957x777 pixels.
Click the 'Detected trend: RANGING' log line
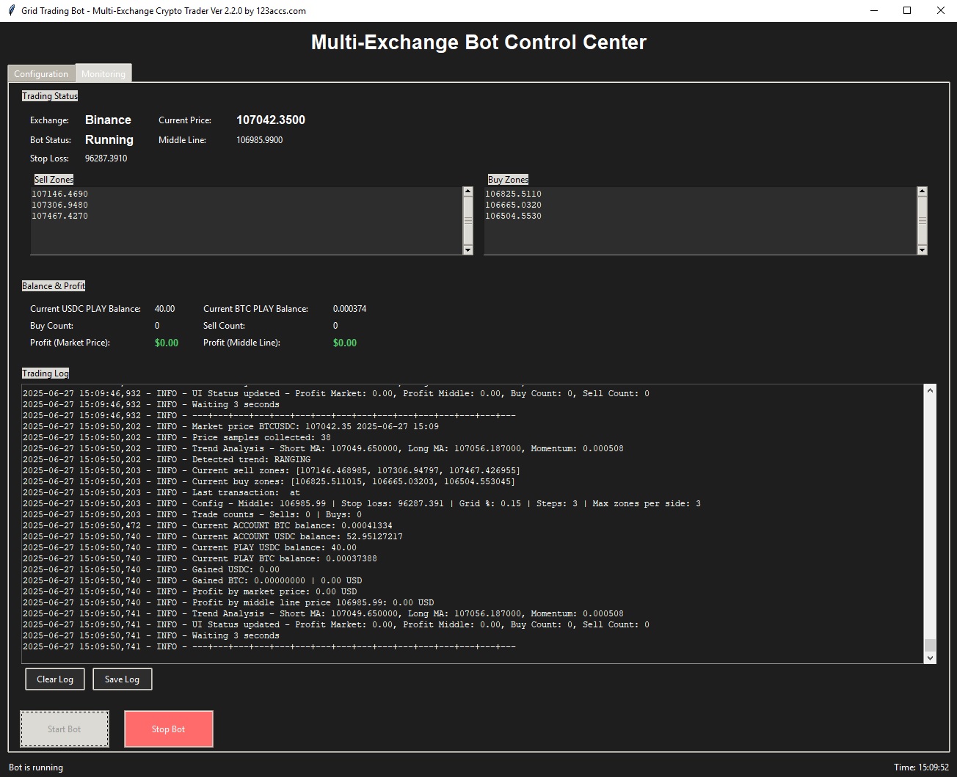click(x=167, y=459)
